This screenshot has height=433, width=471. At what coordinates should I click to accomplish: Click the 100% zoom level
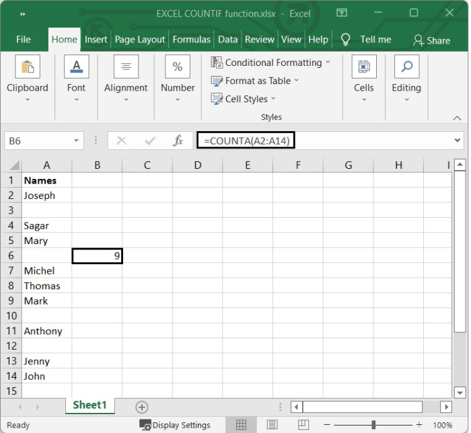pyautogui.click(x=443, y=425)
